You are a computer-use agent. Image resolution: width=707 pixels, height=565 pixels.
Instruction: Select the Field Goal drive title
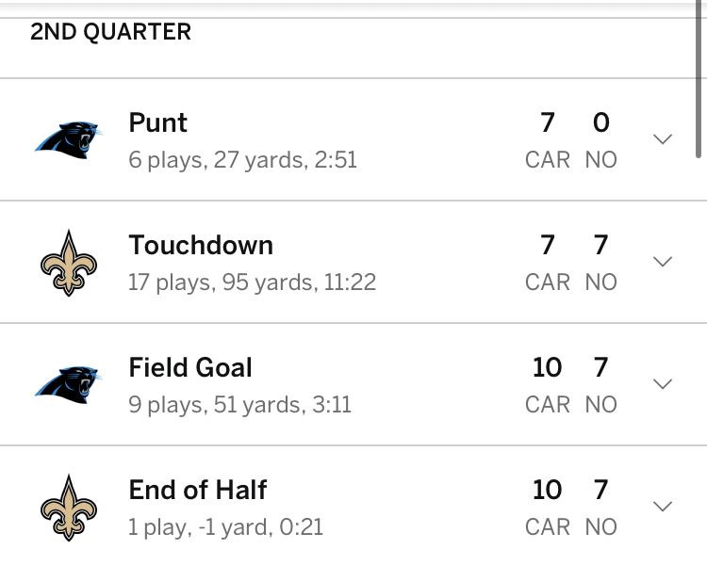(x=190, y=368)
